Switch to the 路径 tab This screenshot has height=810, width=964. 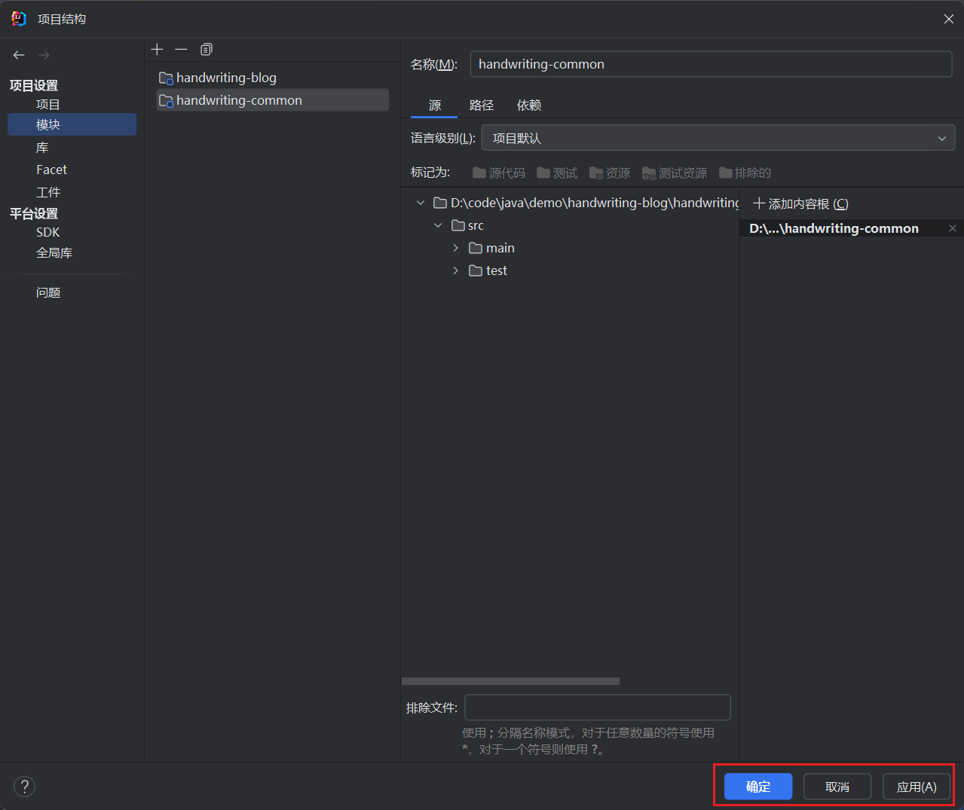[x=481, y=105]
